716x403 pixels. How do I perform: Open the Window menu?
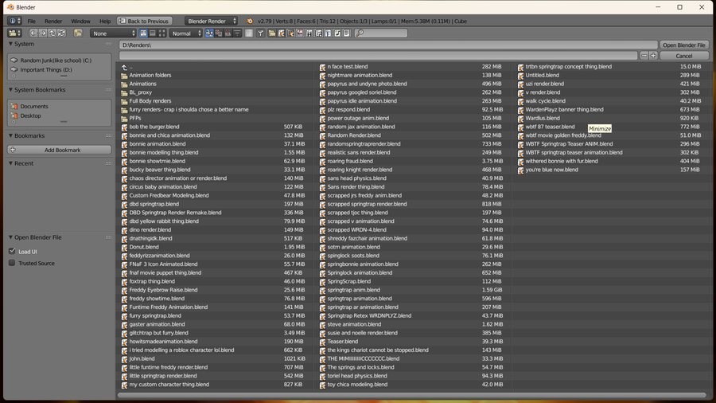point(81,21)
